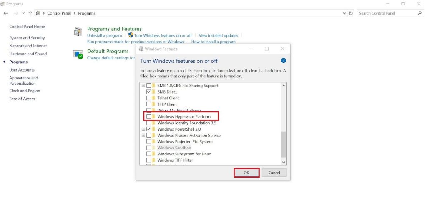Open the Programs and Features heading link
This screenshot has width=427, height=222.
(x=114, y=29)
